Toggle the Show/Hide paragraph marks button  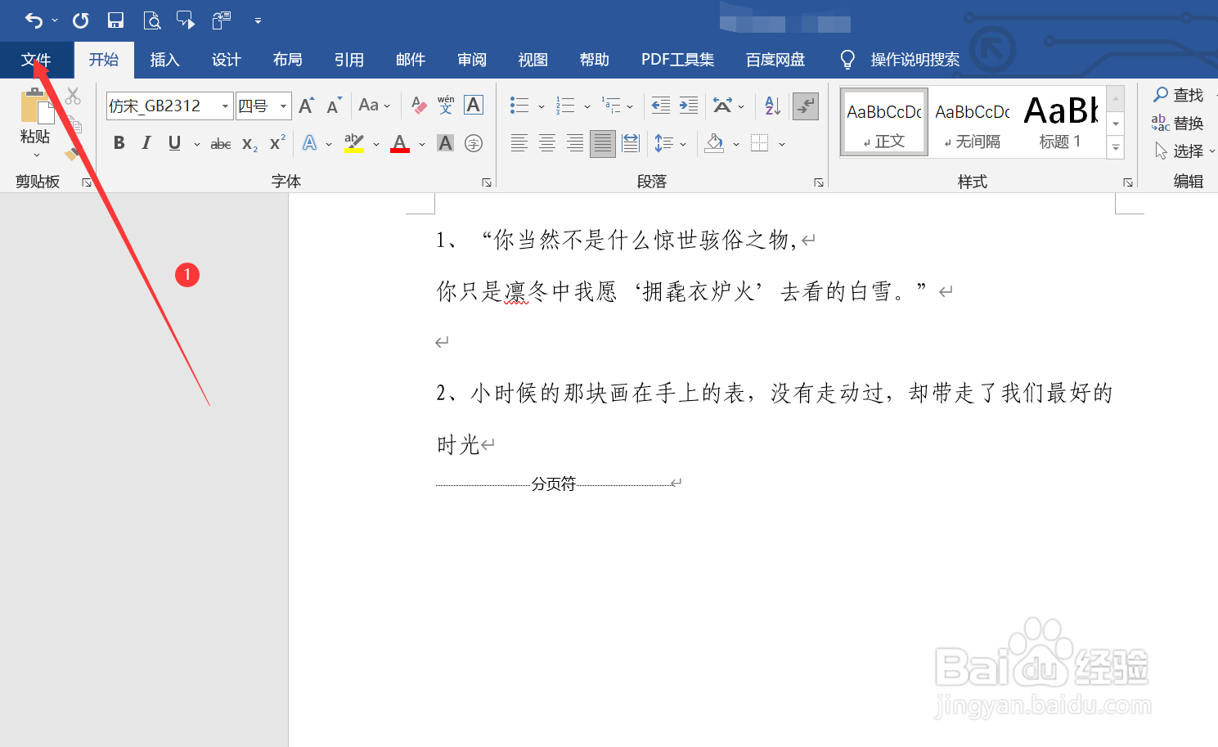pyautogui.click(x=806, y=106)
